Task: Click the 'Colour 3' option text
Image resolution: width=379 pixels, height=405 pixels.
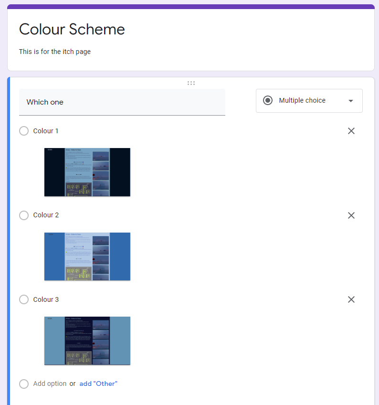Action: point(46,299)
